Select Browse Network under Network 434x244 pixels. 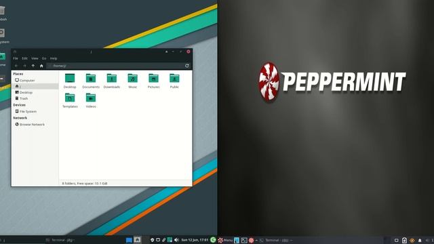[35, 124]
